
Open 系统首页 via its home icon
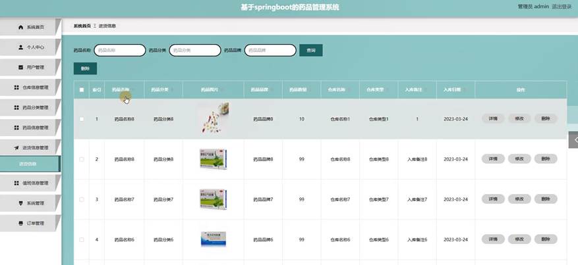[20, 28]
